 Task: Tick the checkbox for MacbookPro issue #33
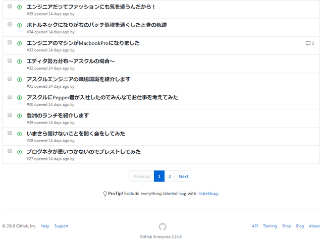click(10, 42)
